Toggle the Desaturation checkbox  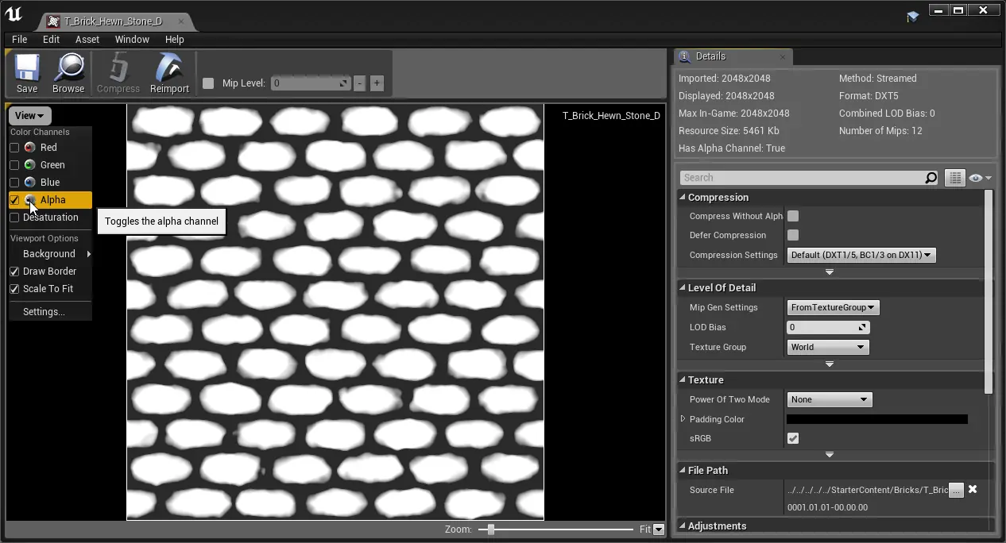[x=14, y=218]
